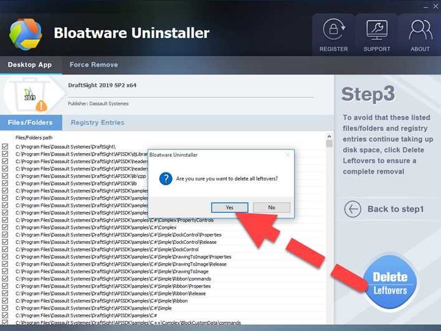441x331 pixels.
Task: Click the Files/Folders path column header
Action: coord(34,138)
